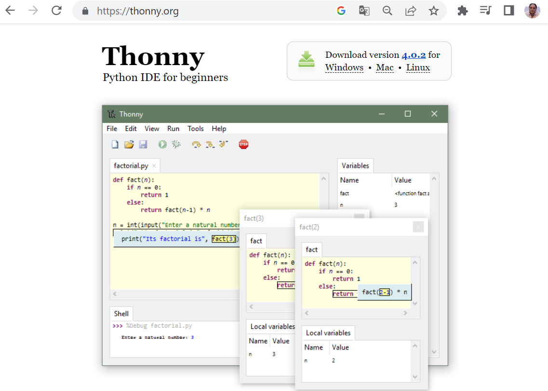Click the address bar URL
Screen dimensions: 548x391
coord(138,11)
